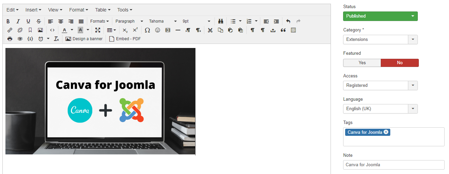Toggle fullscreen editor mode
This screenshot has width=449, height=174.
[x=98, y=30]
